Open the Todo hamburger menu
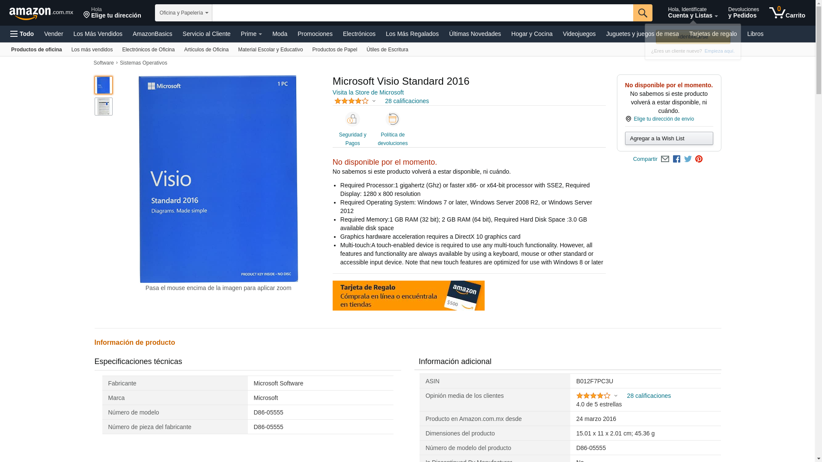 [22, 34]
